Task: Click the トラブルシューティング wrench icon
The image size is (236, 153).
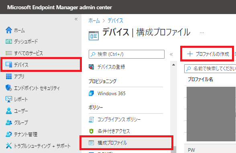Action: [9, 146]
